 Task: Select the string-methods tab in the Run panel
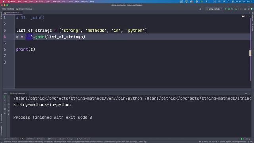point(19,93)
